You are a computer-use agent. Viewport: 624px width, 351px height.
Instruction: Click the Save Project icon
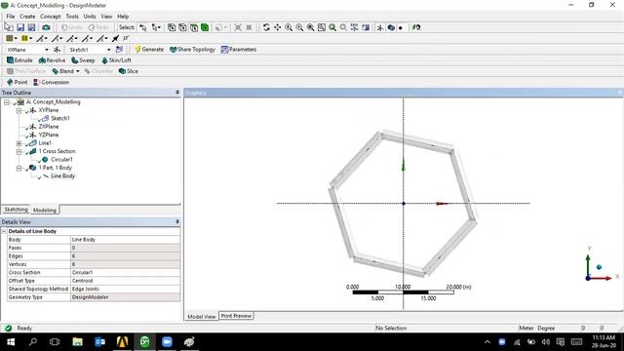point(19,27)
